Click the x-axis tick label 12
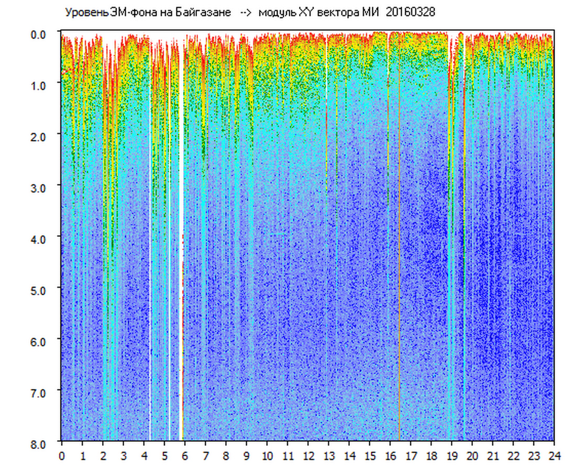Image resolution: width=574 pixels, height=471 pixels. tap(308, 456)
